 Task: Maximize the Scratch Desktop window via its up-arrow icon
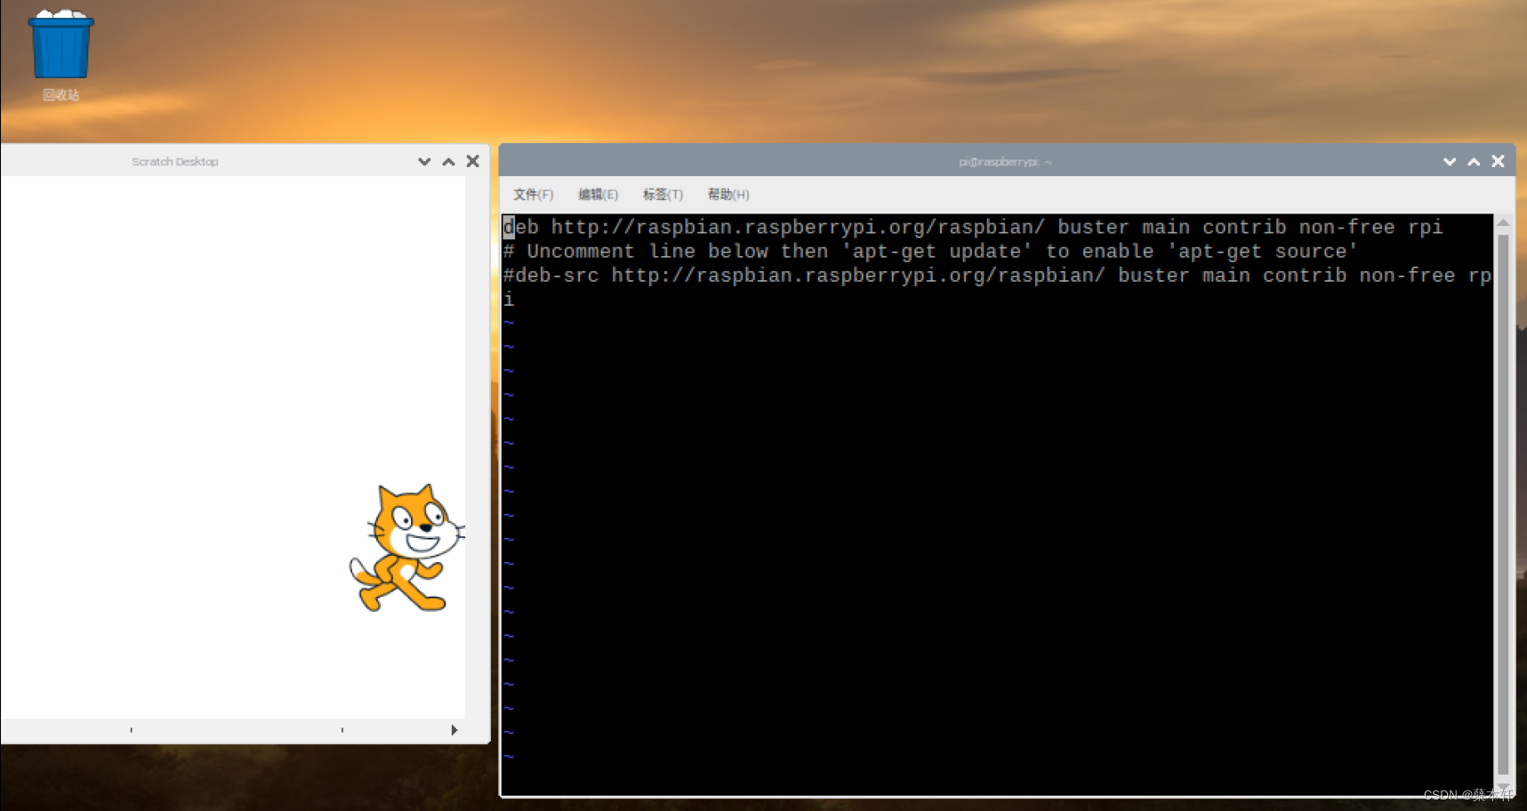pos(448,161)
